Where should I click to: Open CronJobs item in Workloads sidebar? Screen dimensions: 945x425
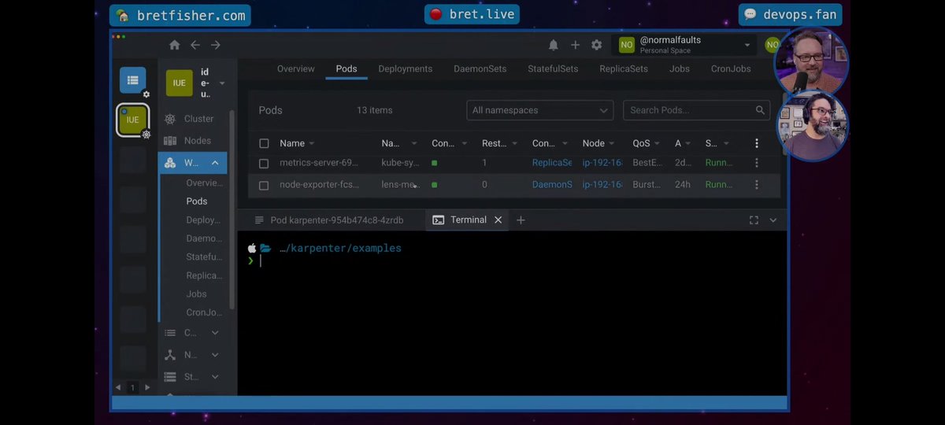pos(203,312)
